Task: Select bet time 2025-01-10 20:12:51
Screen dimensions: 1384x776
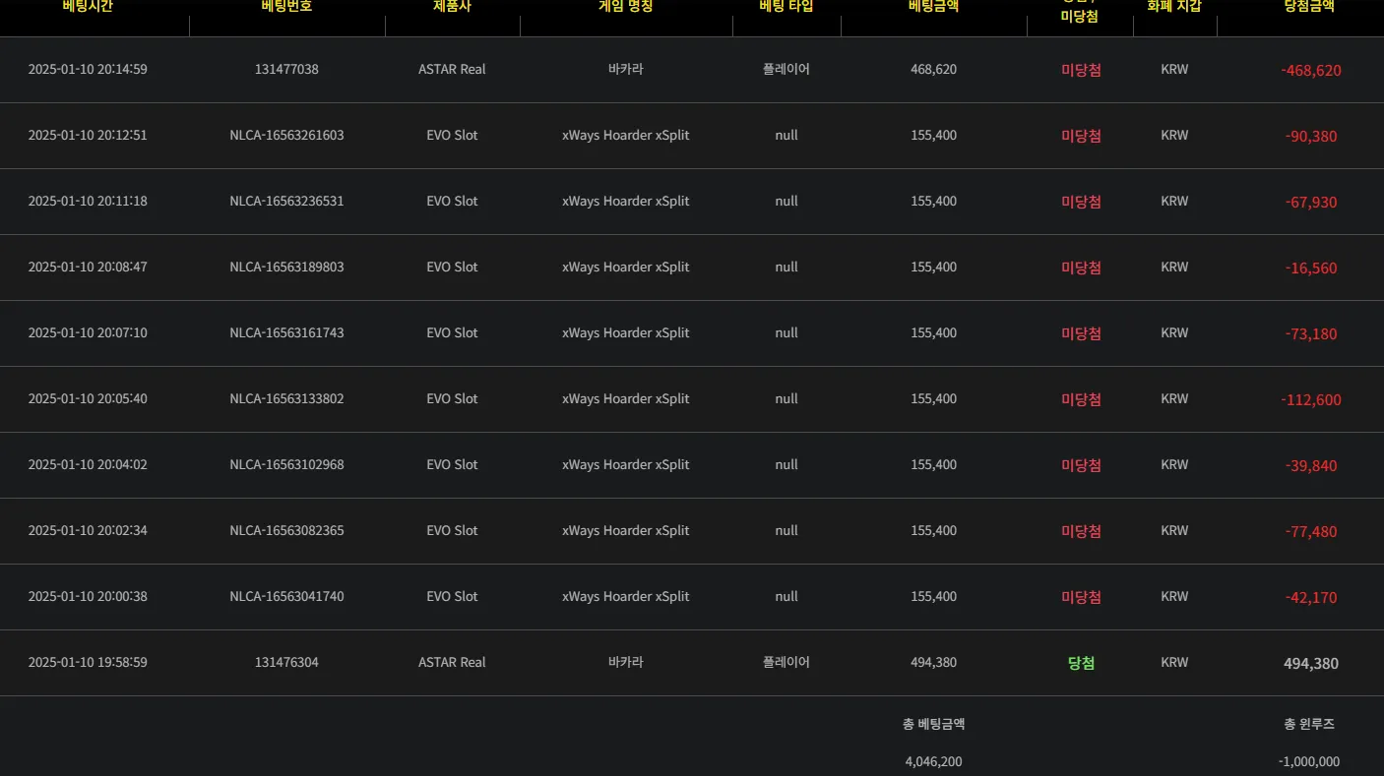Action: tap(88, 136)
